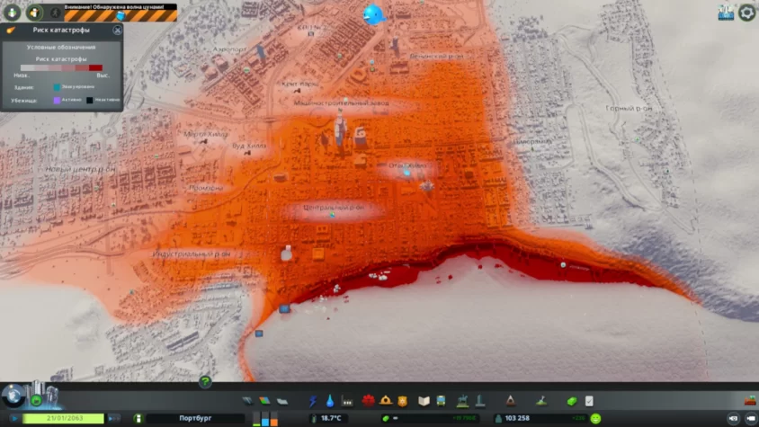Open the Fire Department helmet menu
The height and width of the screenshot is (427, 759).
coord(386,400)
